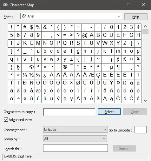The image size is (151, 161).
Task: Select the pound sterling £ character cell
Action: [x=125, y=59]
